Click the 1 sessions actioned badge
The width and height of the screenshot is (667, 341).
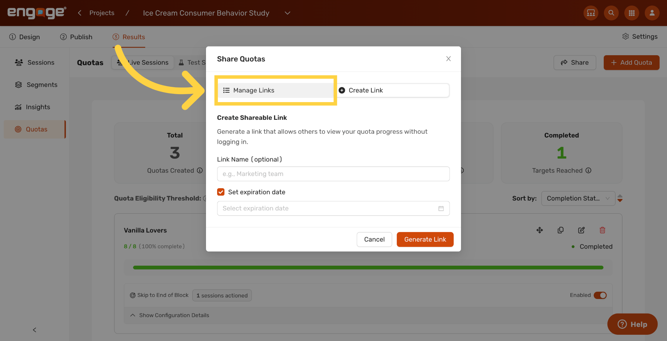tap(222, 296)
